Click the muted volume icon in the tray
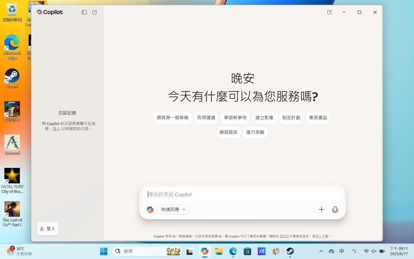 (x=374, y=251)
